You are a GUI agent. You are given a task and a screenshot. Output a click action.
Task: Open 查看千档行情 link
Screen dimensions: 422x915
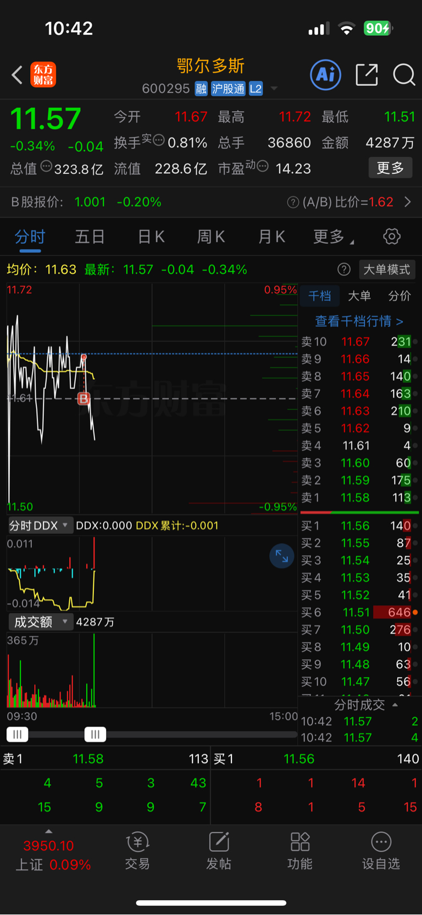pos(359,321)
